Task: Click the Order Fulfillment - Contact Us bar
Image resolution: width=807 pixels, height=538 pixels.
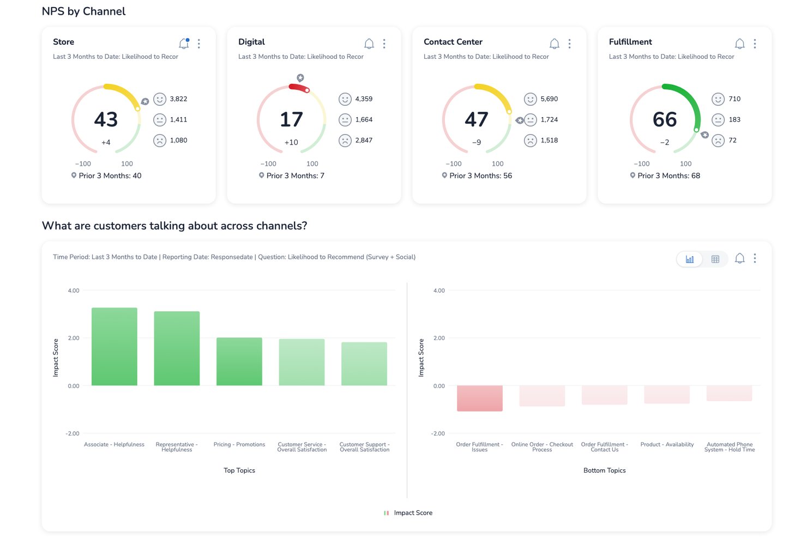Action: click(605, 395)
